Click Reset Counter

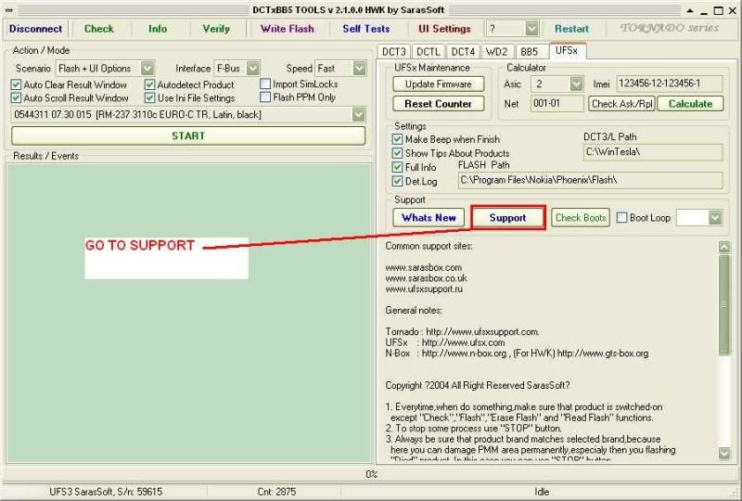[438, 104]
